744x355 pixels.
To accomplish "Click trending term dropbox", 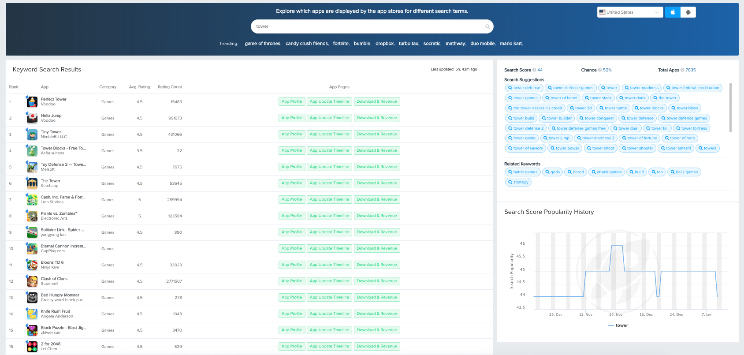I will point(385,44).
